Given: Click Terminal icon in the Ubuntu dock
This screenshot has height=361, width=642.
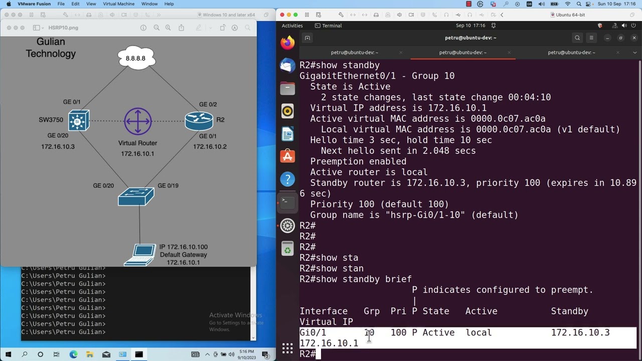Looking at the screenshot, I should (x=287, y=202).
